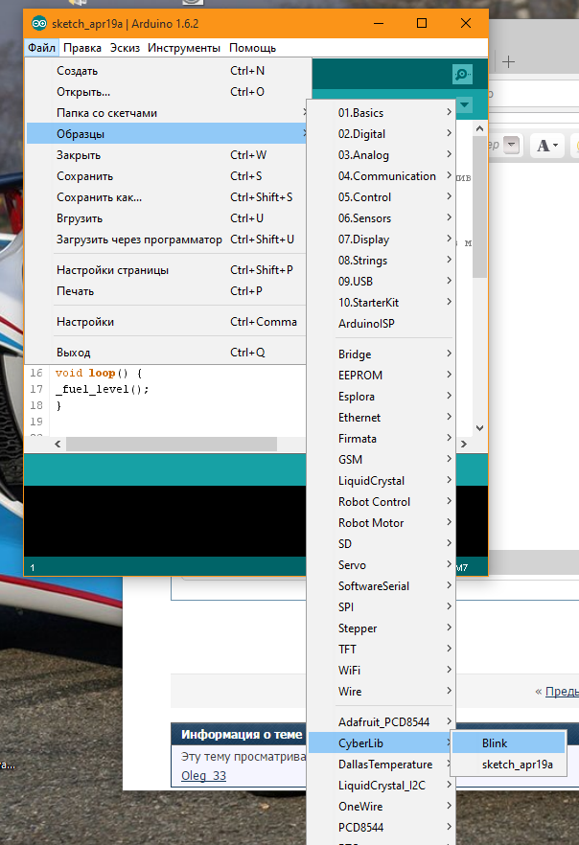Image resolution: width=579 pixels, height=845 pixels.
Task: Open the Serial Monitor magnifier icon
Action: 463,74
